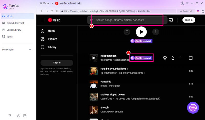Select Multo (Stripped Down) title

click(112, 94)
